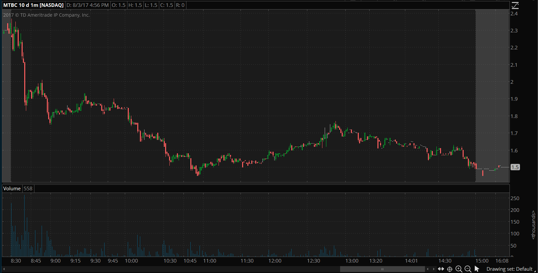Click the 100 volume axis label
538x273 pixels.
(x=515, y=233)
